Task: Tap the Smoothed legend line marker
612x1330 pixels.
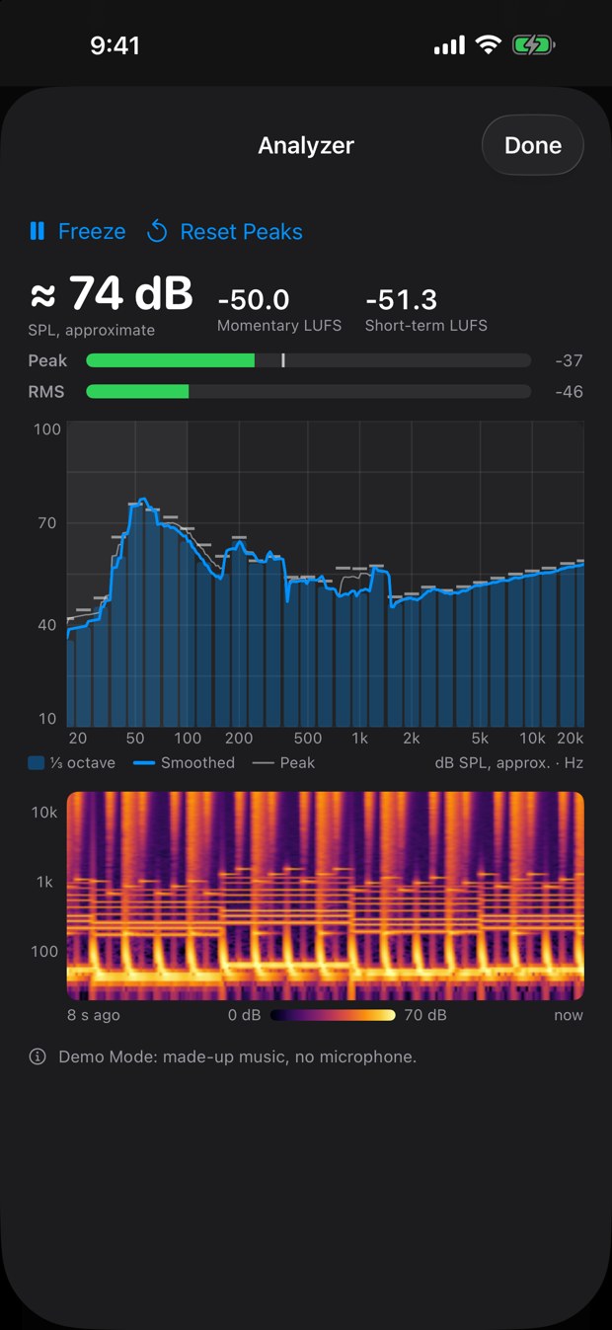Action: point(143,762)
